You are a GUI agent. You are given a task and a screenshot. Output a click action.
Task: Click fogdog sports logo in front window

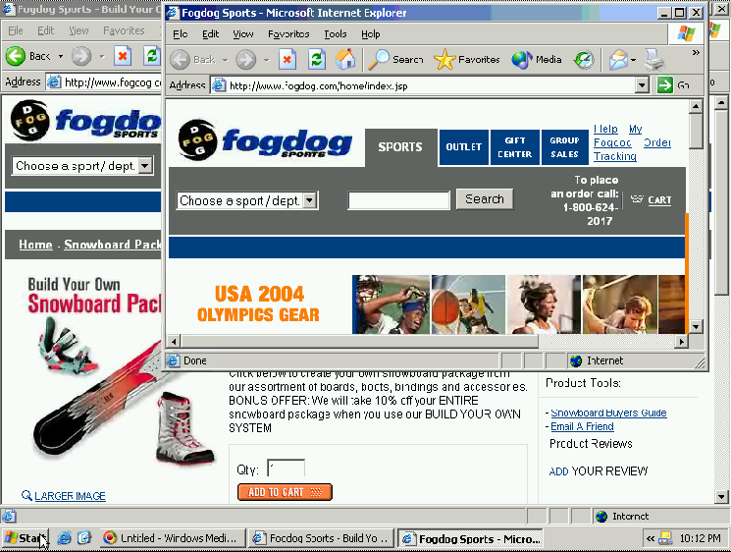coord(265,140)
